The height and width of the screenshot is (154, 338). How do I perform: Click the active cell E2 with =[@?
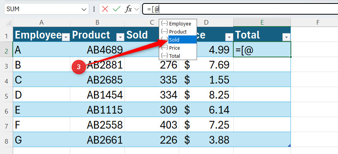[262, 49]
